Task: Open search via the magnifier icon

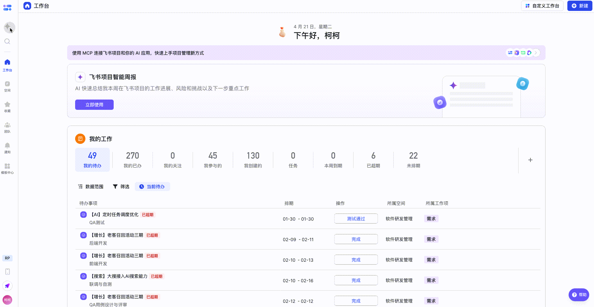Action: point(7,41)
